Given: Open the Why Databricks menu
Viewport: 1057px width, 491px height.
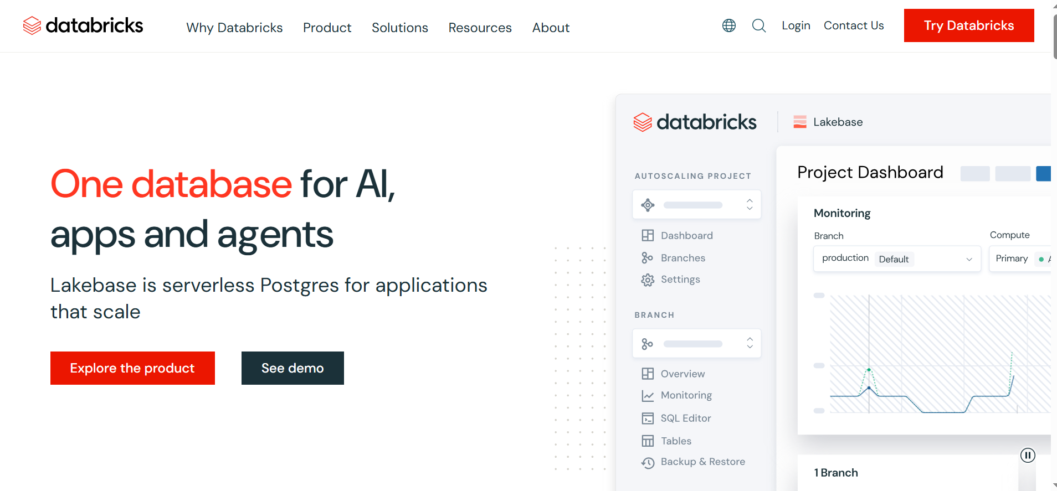Looking at the screenshot, I should [234, 28].
